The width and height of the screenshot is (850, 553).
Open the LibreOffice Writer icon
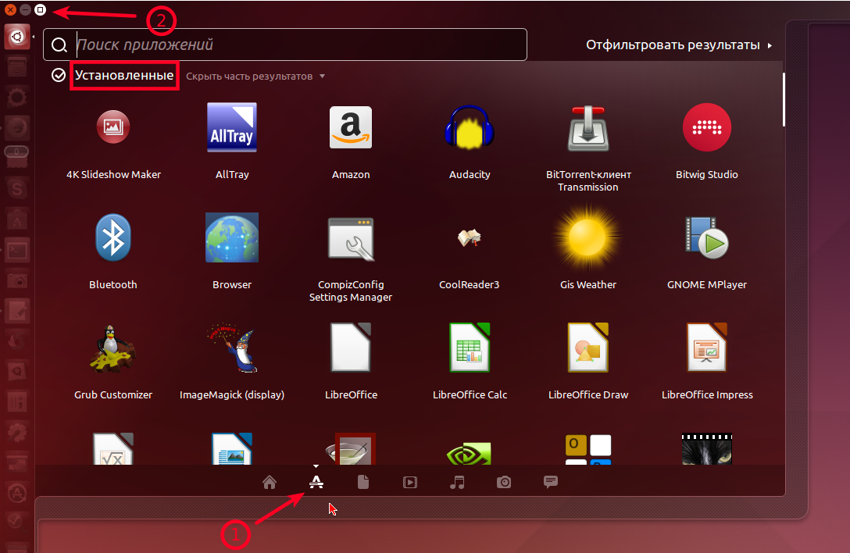232,448
